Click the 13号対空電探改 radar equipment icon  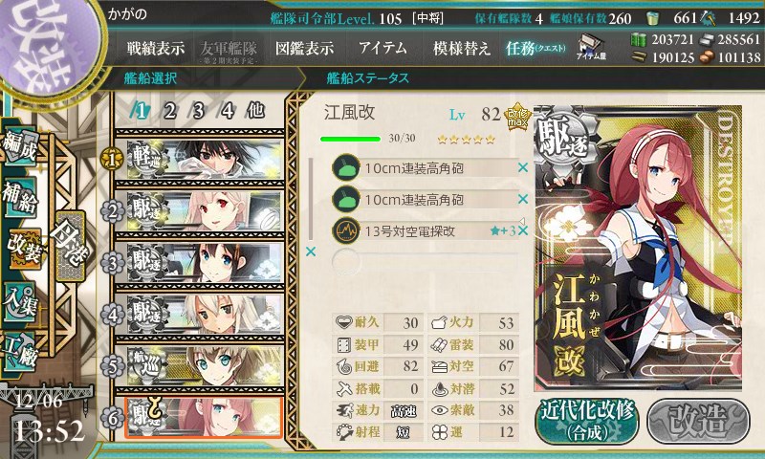346,230
